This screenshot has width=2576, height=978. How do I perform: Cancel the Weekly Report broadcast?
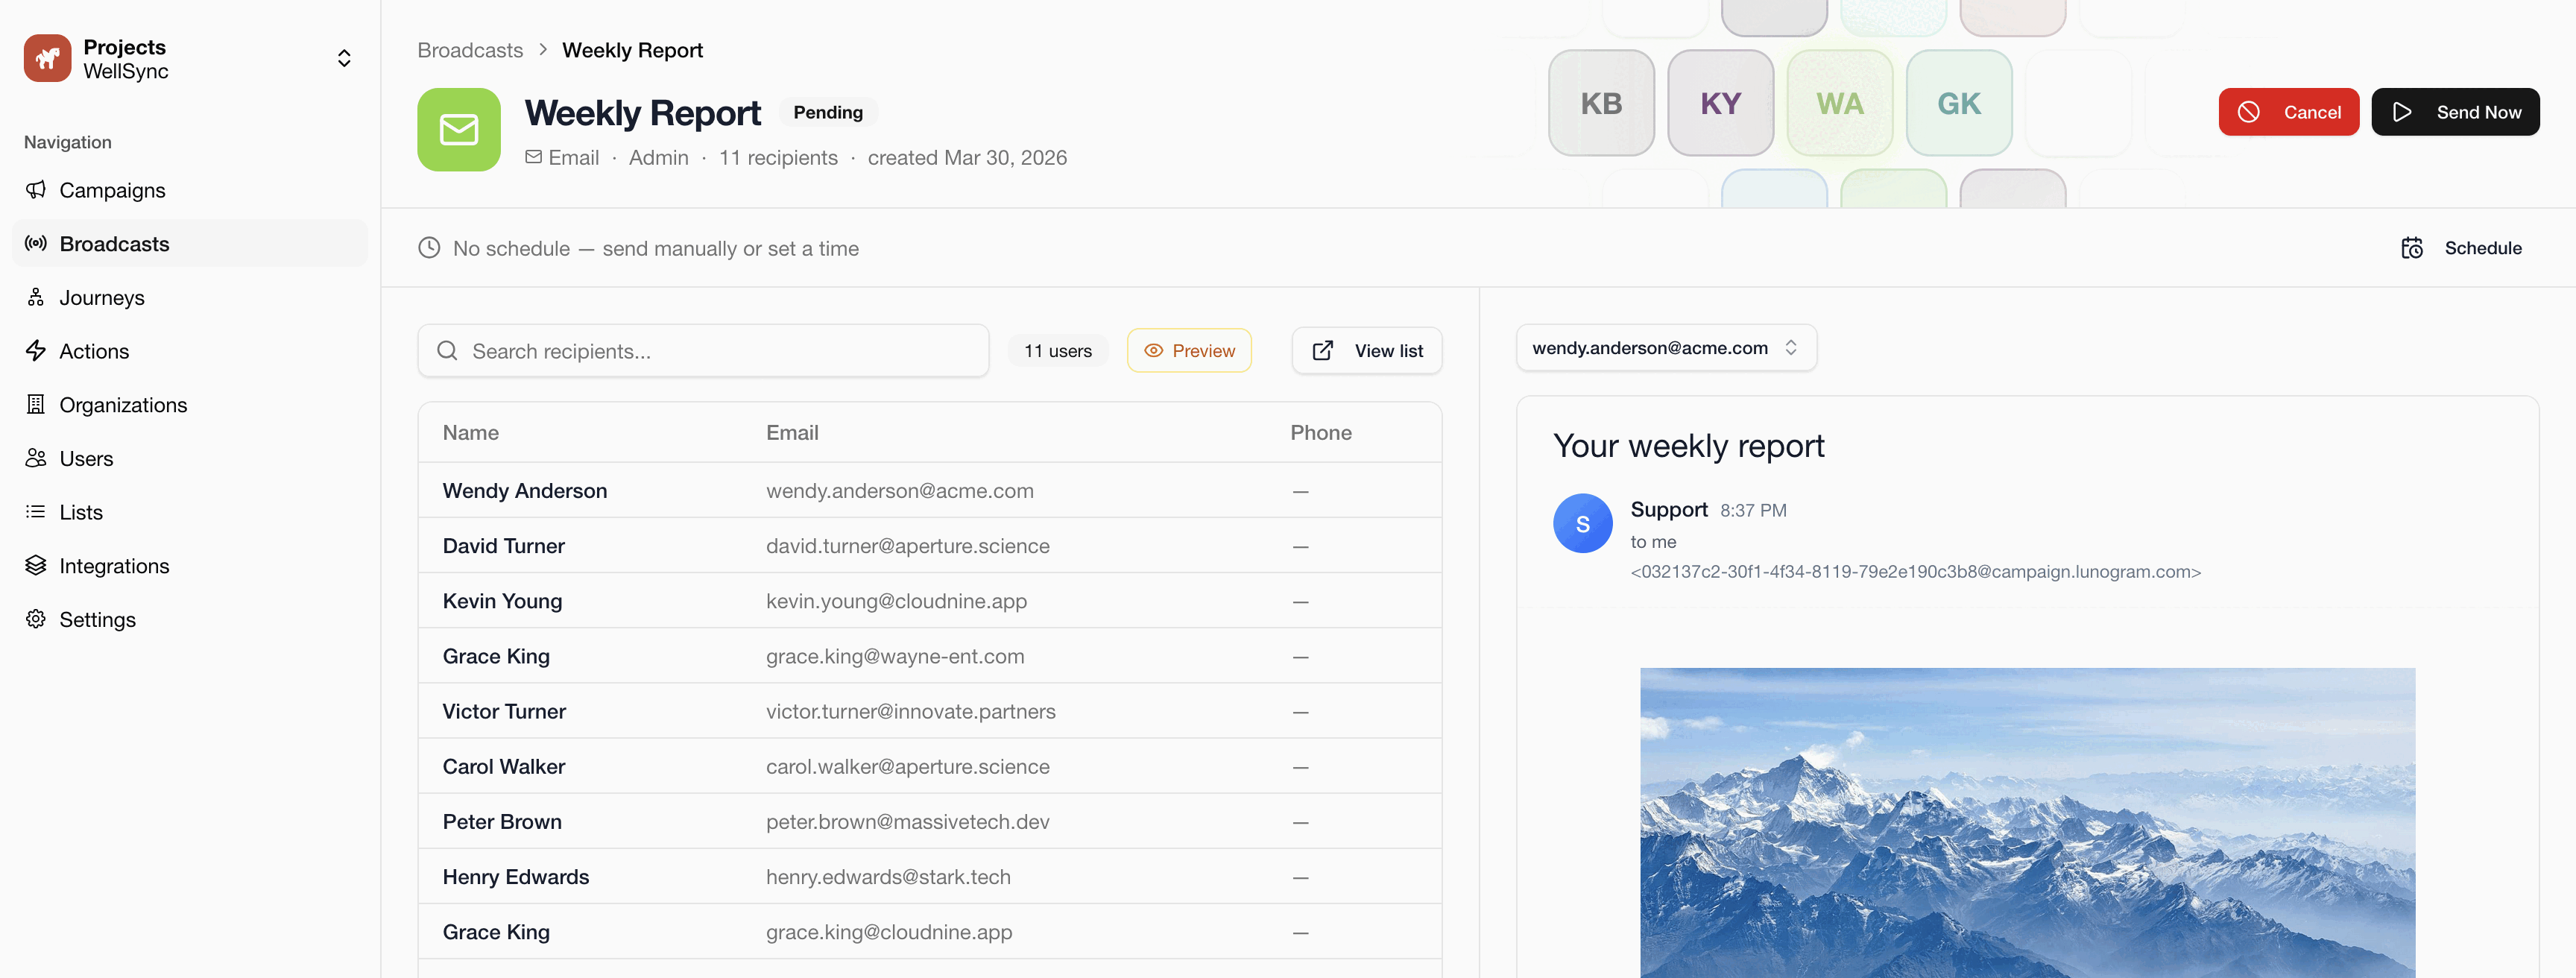pos(2289,112)
